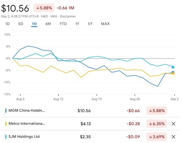Switch chart to 1Y range

coord(77,24)
